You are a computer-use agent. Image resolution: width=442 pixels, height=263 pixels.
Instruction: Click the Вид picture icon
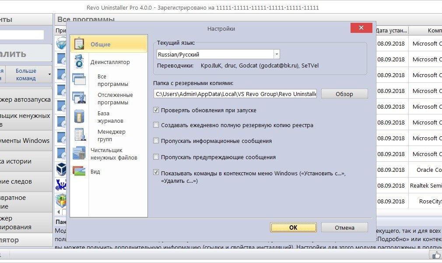pos(79,171)
